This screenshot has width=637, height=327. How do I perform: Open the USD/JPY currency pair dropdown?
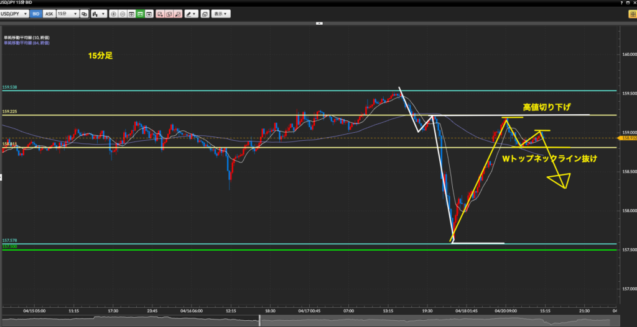pos(14,14)
